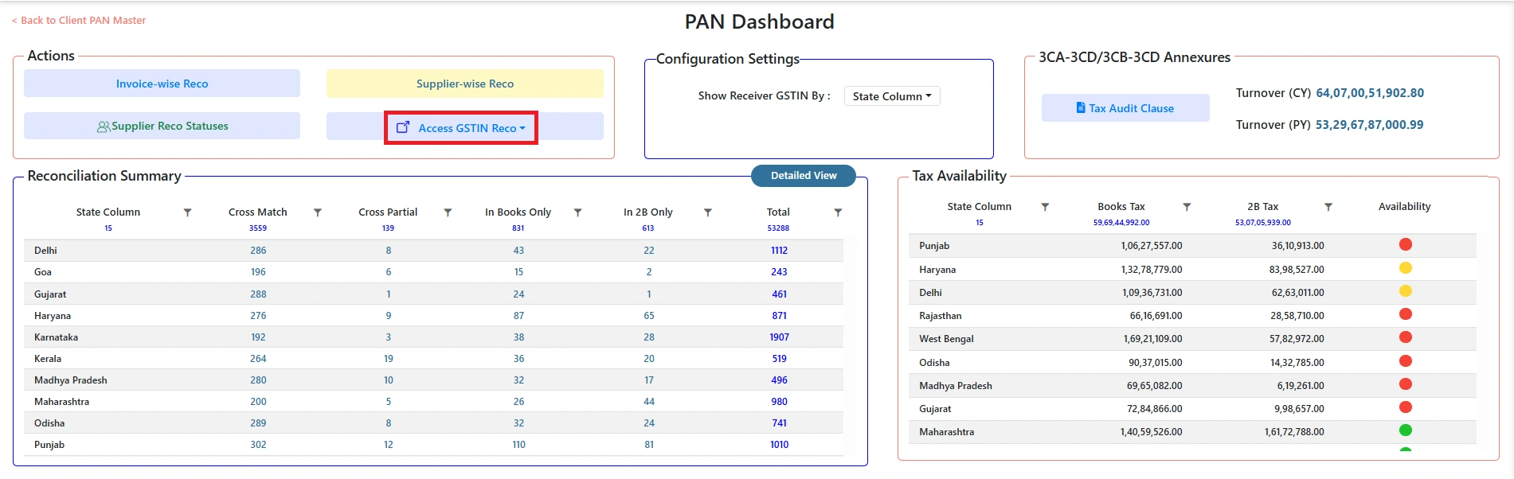The height and width of the screenshot is (479, 1514).
Task: Click Delhi total 1112
Action: [x=779, y=251]
